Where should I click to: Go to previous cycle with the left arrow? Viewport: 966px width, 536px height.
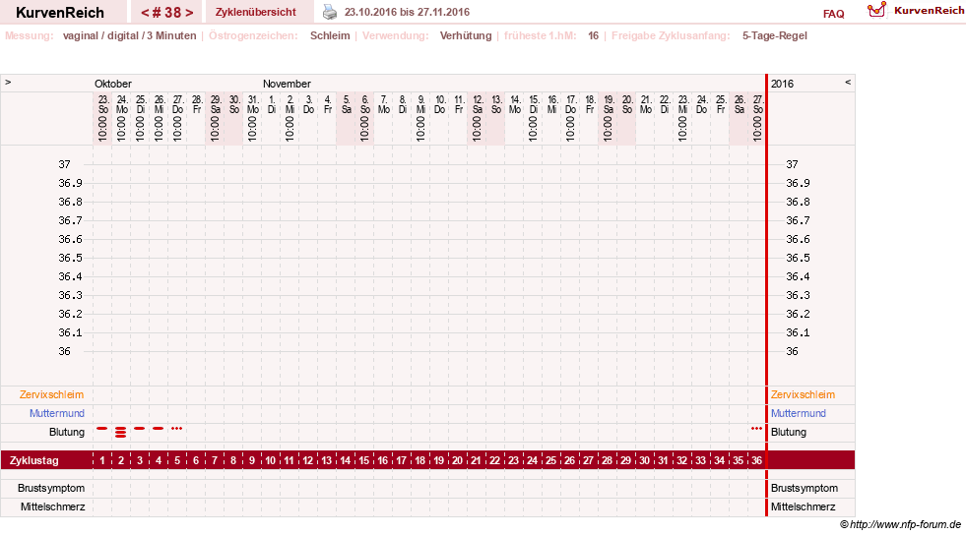145,13
